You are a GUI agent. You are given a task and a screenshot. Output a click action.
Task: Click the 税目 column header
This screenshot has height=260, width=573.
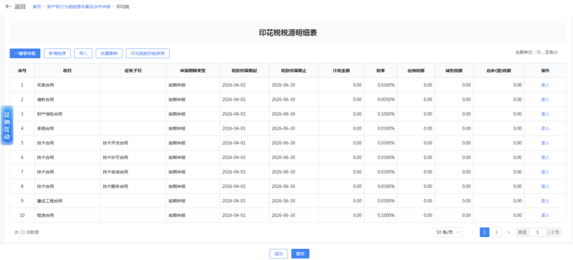67,71
